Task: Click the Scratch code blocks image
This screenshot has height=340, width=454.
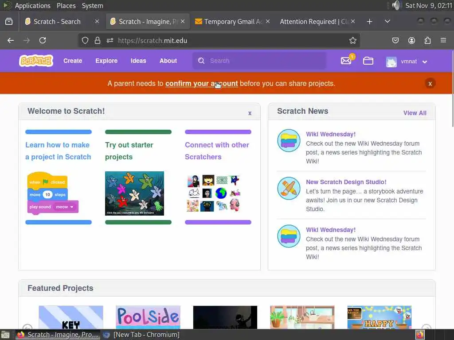Action: pyautogui.click(x=53, y=193)
